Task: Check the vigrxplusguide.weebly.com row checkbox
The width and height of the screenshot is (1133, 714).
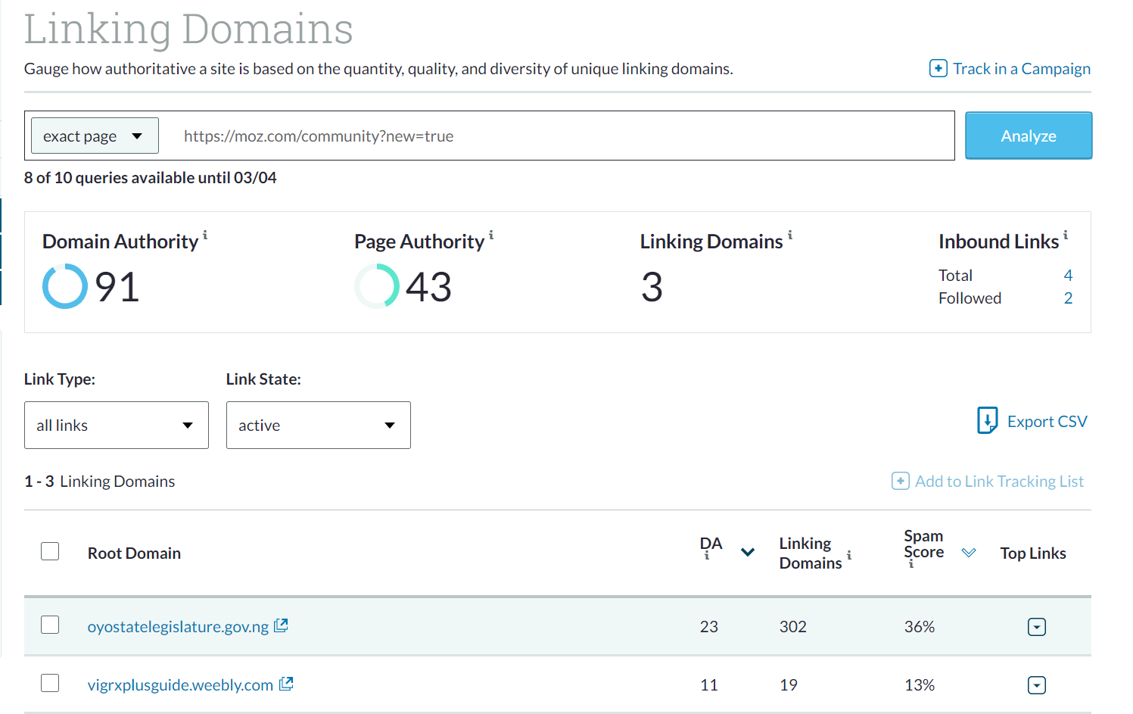Action: [x=50, y=683]
